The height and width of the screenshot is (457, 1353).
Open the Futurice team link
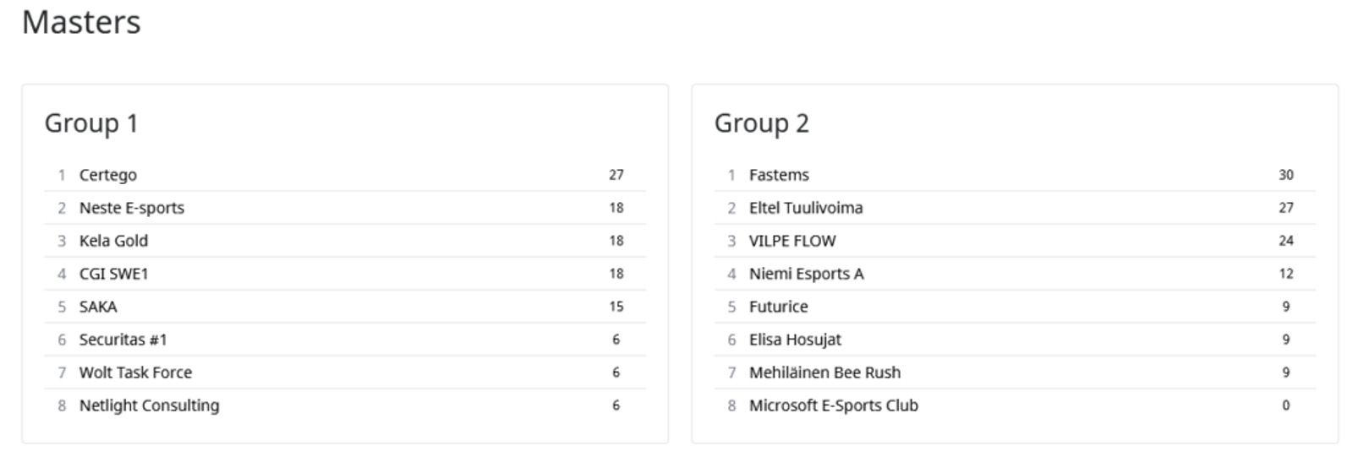pos(778,307)
